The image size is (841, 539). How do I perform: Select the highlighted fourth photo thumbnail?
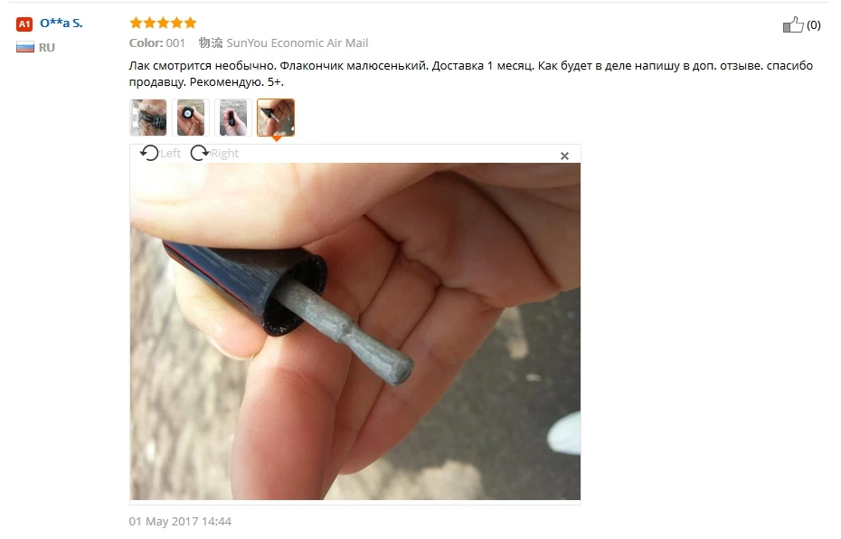pos(276,118)
